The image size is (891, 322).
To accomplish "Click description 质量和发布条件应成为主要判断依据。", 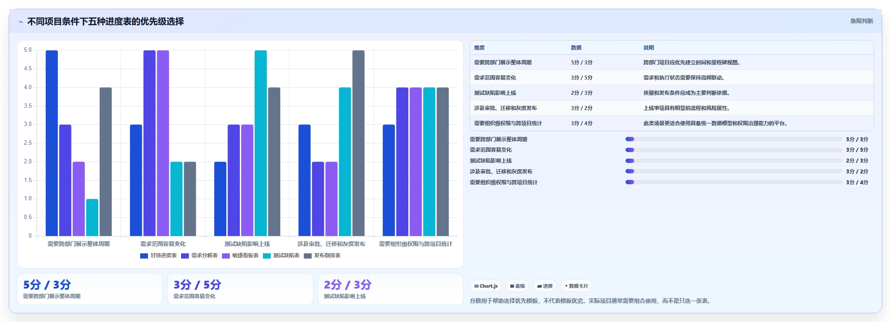I will (688, 93).
